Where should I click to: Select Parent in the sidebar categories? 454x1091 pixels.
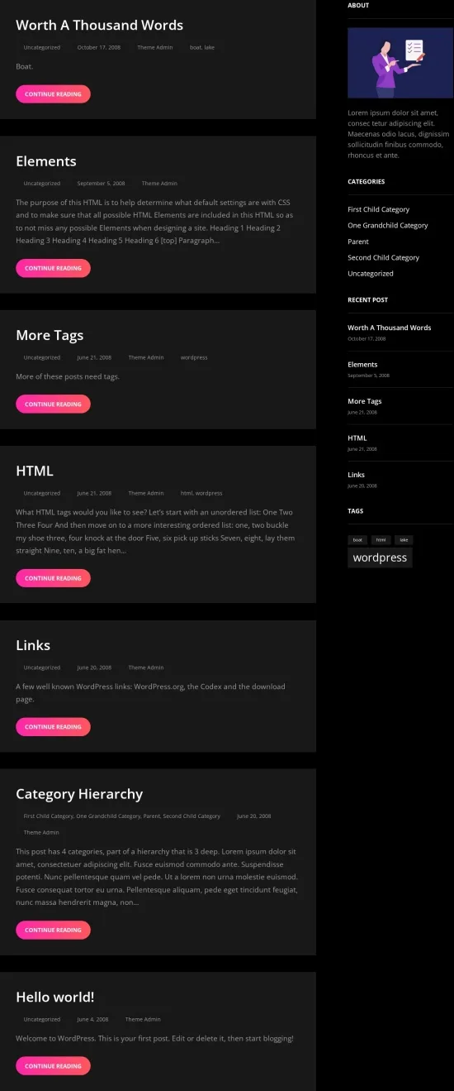point(358,242)
